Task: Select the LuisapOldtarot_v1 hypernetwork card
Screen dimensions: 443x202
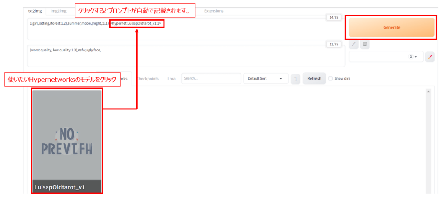Action: tap(67, 141)
